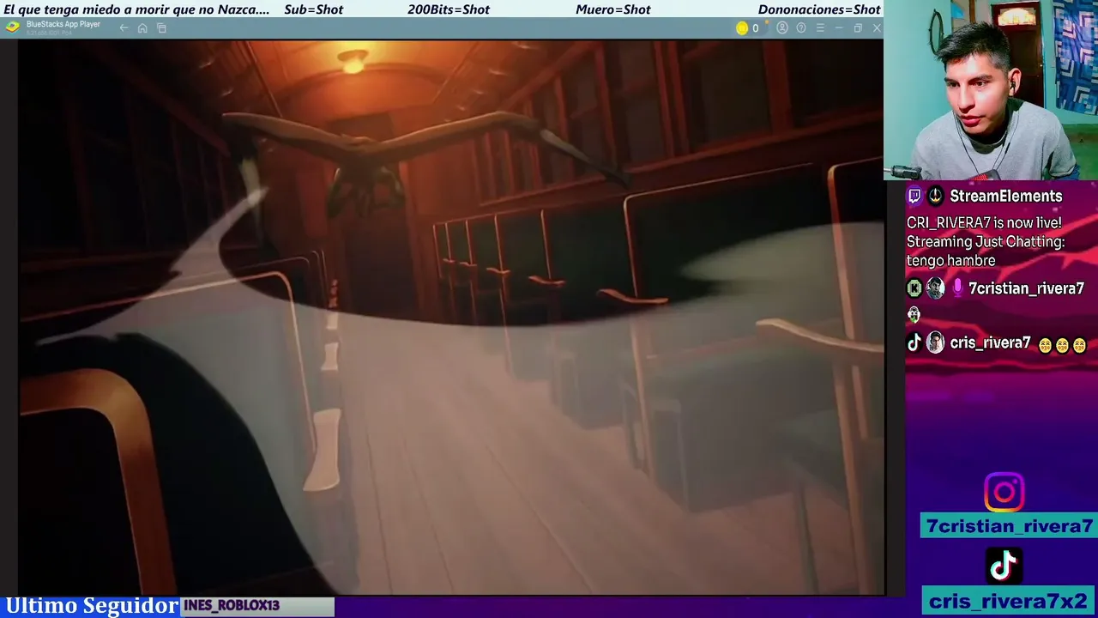
Task: Click the Kick icon in chat
Action: point(914,288)
